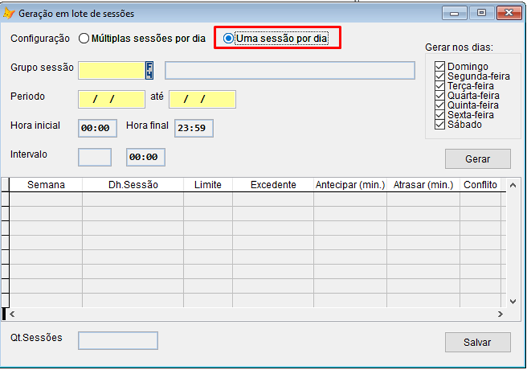Toggle the Terça-feira checkbox
527x370 pixels.
pyautogui.click(x=440, y=86)
